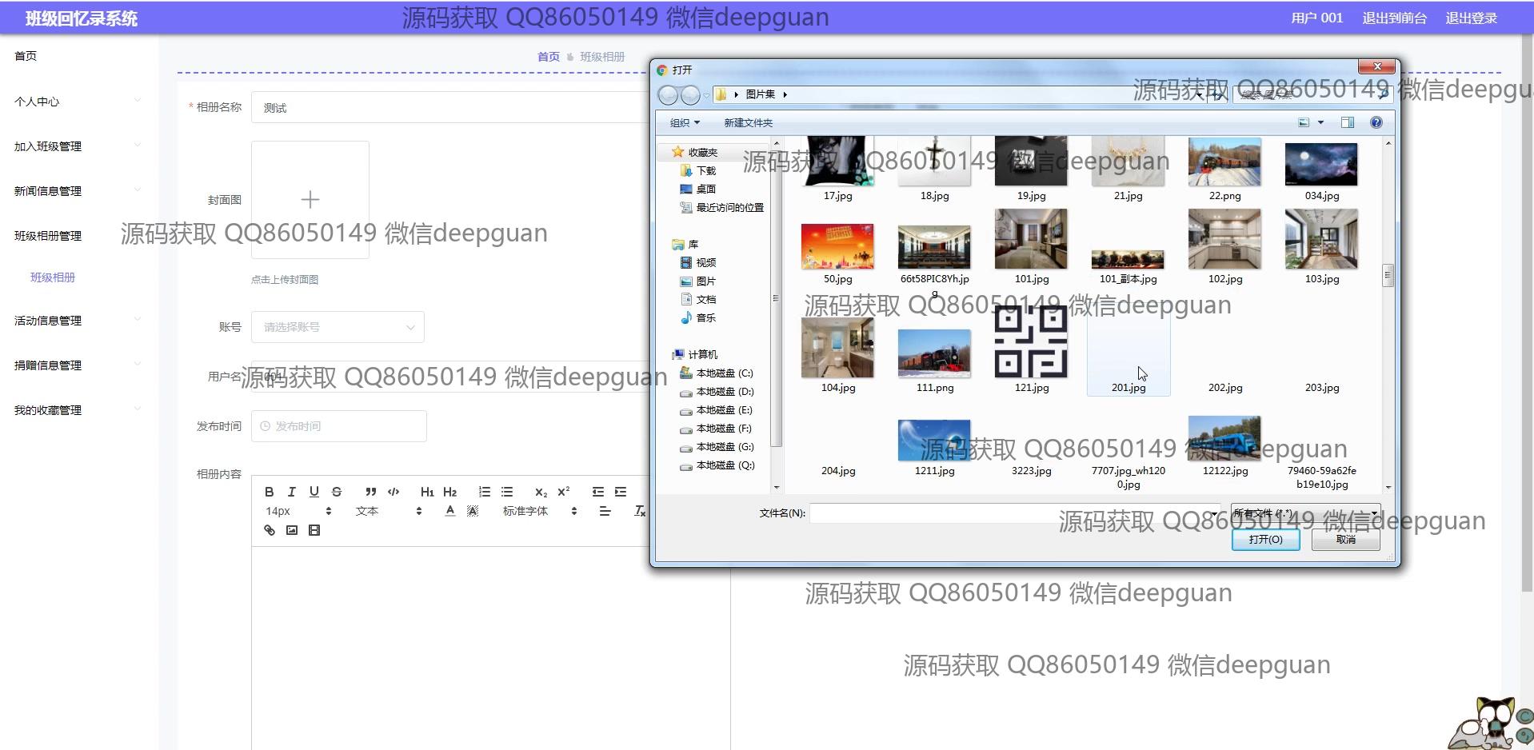1534x750 pixels.
Task: Insert a hyperlink in album content
Action: tap(270, 530)
